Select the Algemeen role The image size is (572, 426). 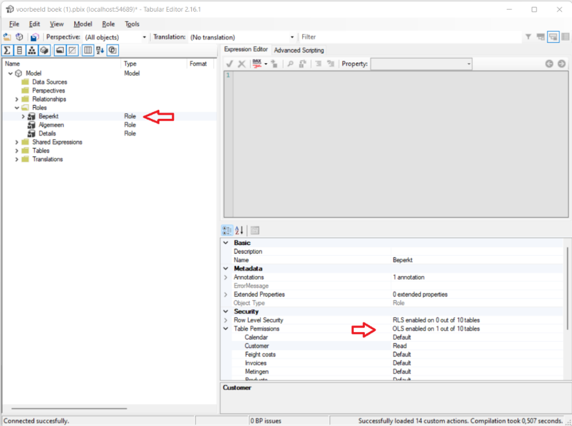[x=51, y=125]
